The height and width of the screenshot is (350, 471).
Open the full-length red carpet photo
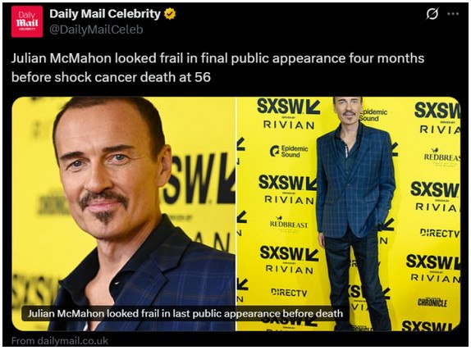tap(349, 214)
